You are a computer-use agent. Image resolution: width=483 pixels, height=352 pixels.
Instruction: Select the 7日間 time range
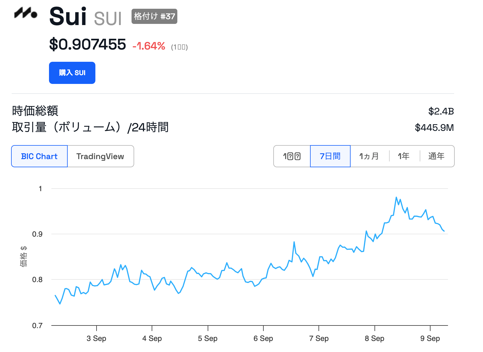330,156
